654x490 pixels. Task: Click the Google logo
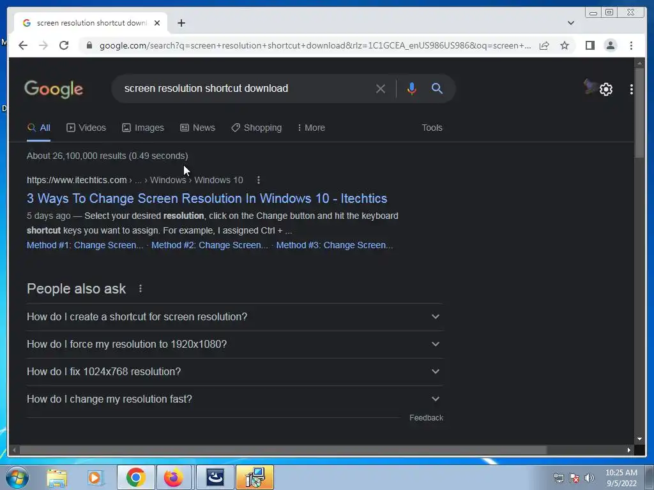pos(54,89)
